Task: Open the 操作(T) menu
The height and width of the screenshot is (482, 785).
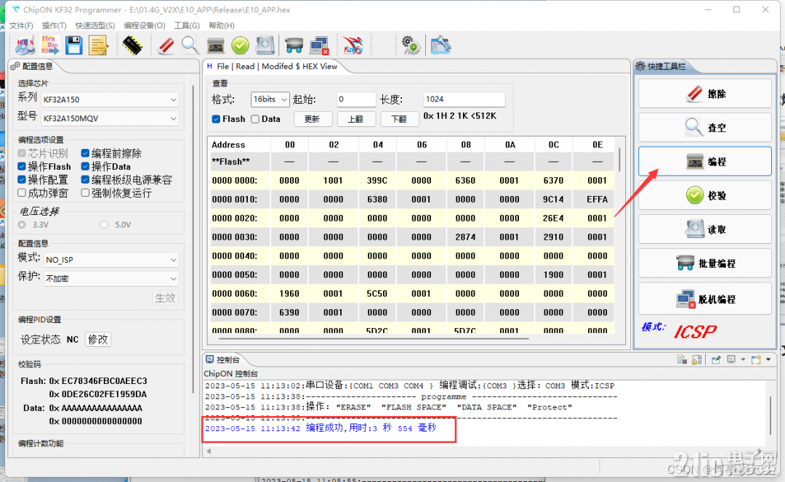Action: [x=54, y=25]
